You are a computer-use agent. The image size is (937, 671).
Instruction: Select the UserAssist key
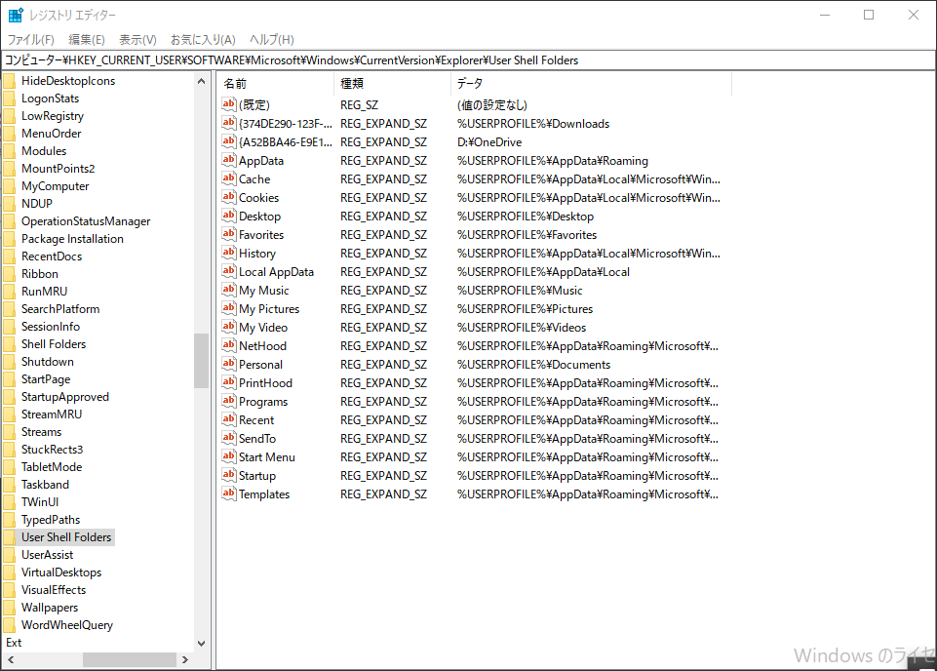pyautogui.click(x=47, y=555)
